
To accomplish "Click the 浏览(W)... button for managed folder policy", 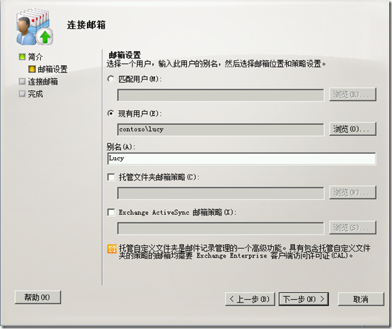I will [353, 192].
